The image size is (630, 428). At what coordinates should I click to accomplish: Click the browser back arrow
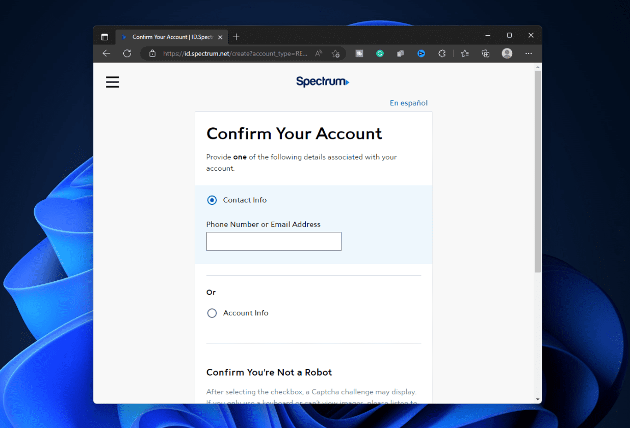106,53
